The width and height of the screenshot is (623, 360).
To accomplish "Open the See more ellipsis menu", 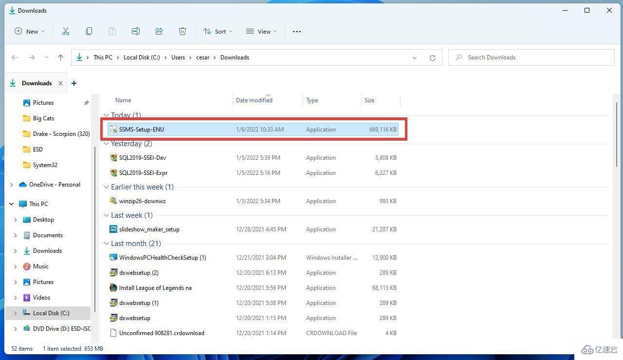I will (x=297, y=31).
